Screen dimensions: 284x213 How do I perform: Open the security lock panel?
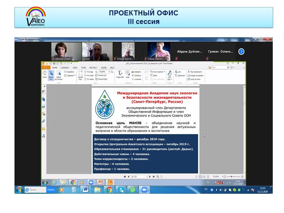point(44,129)
